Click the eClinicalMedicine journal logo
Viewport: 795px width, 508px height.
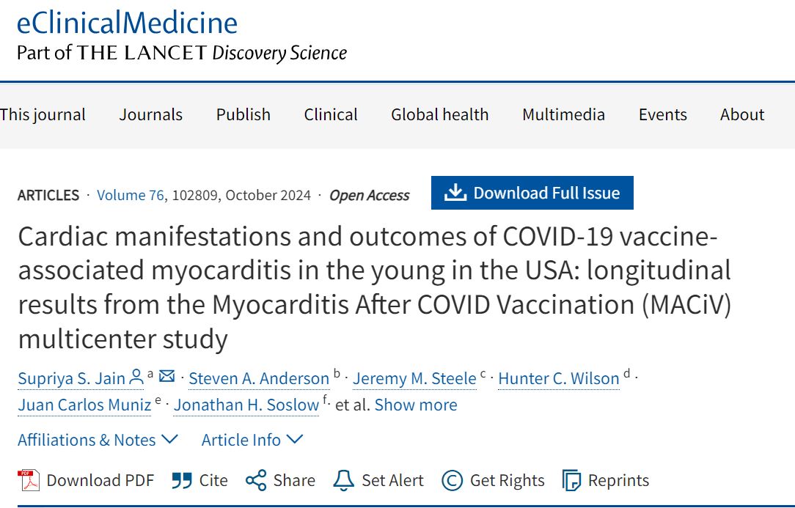click(127, 23)
